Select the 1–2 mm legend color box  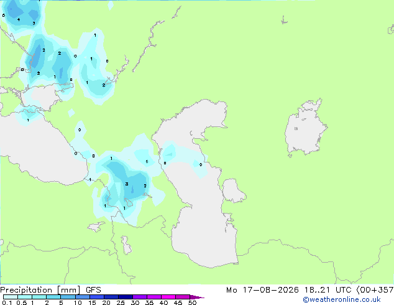[x=39, y=297]
